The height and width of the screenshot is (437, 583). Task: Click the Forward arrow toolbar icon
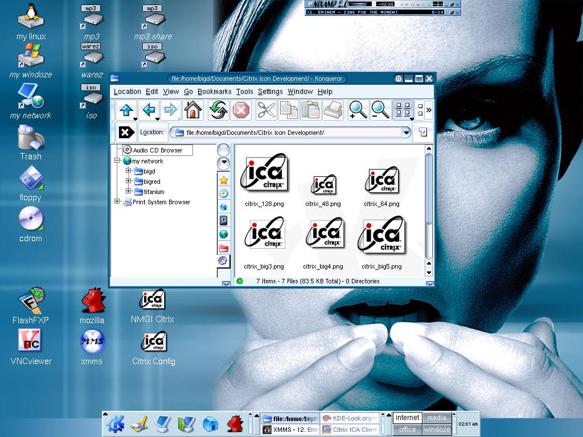tap(171, 110)
